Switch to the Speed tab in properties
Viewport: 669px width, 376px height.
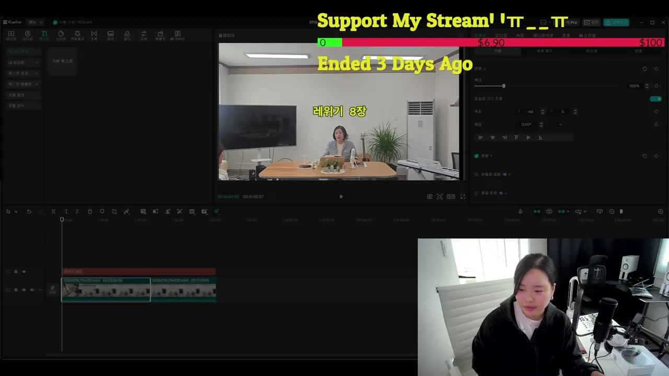click(520, 36)
